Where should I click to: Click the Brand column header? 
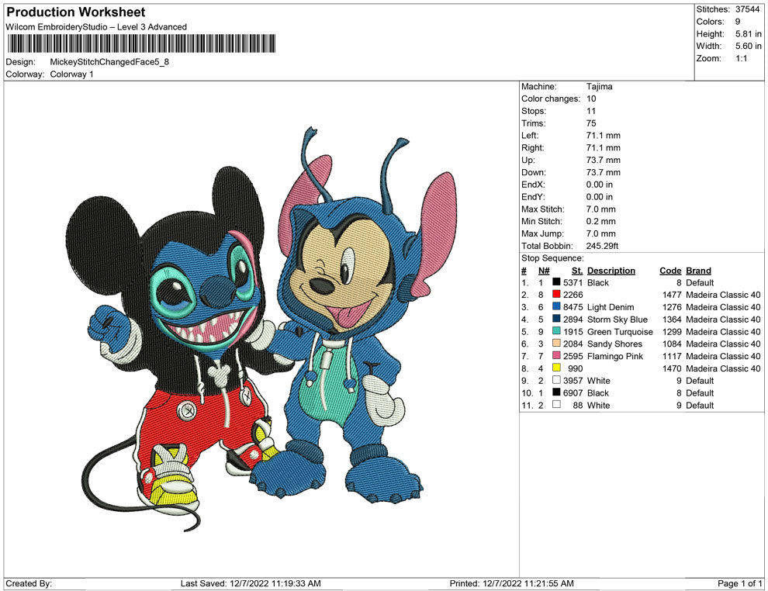(x=697, y=270)
